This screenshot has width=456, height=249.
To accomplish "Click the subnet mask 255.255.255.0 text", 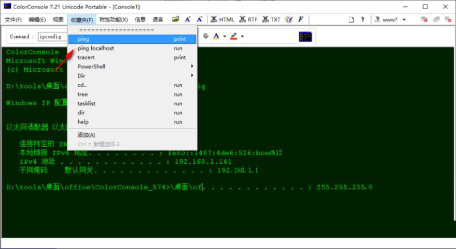I will click(x=344, y=187).
